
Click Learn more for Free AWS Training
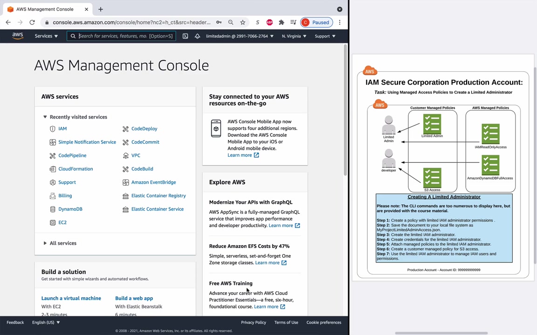pyautogui.click(x=269, y=307)
